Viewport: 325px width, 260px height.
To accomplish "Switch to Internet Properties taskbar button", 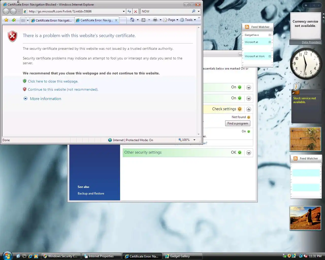I will (102, 256).
